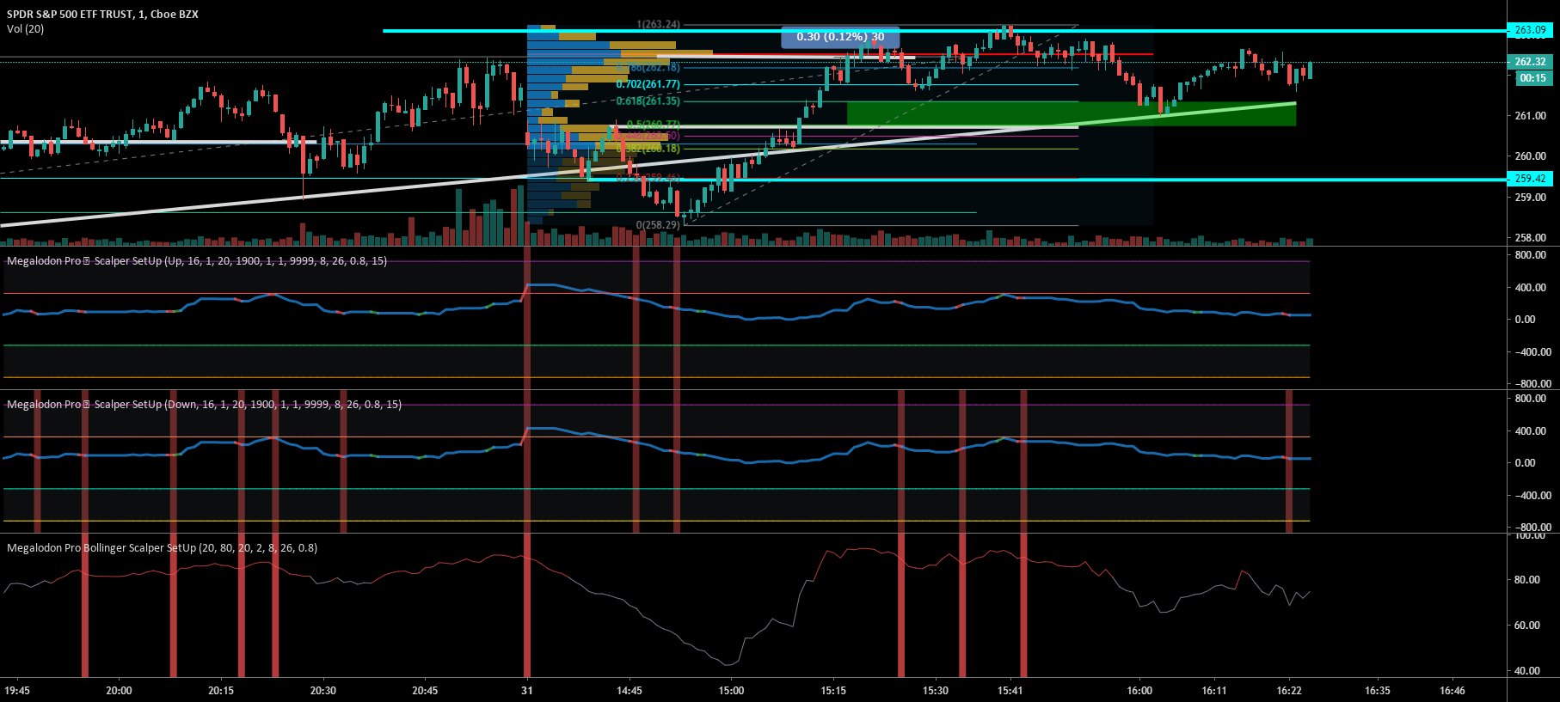
Task: Click the 15:15 time axis label
Action: (x=833, y=691)
